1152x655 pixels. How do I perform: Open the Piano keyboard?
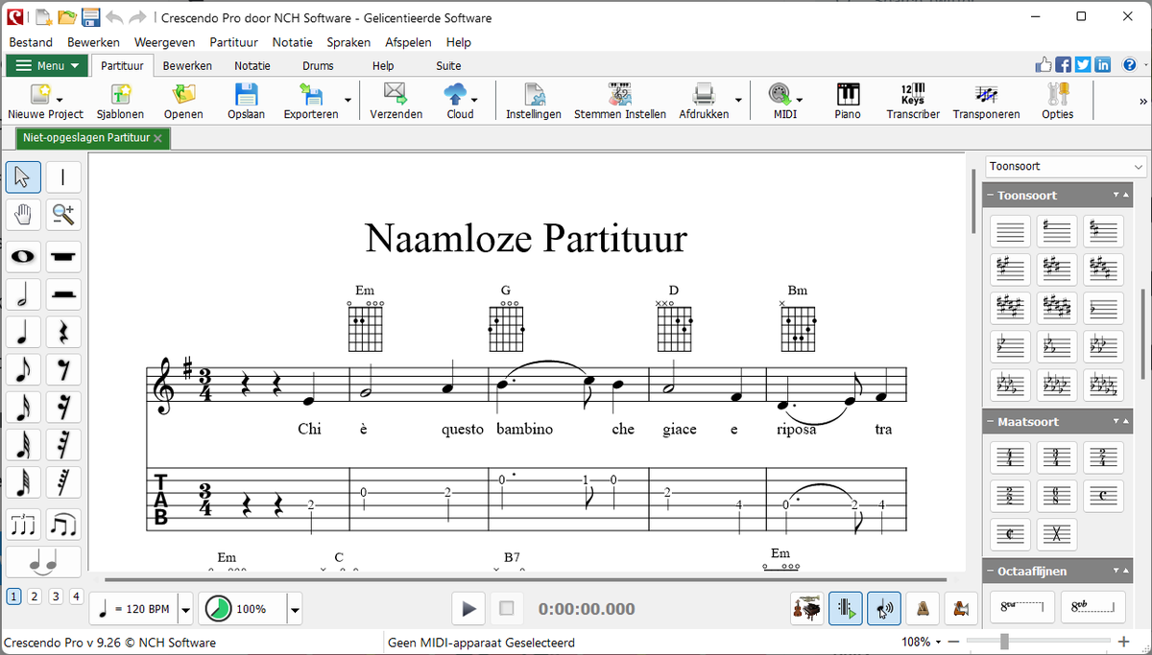pos(848,102)
